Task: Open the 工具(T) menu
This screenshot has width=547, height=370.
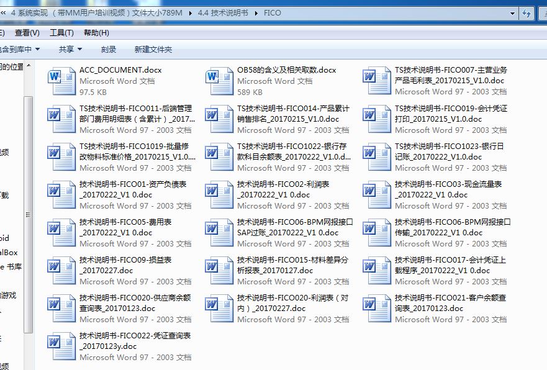Action: pos(61,33)
